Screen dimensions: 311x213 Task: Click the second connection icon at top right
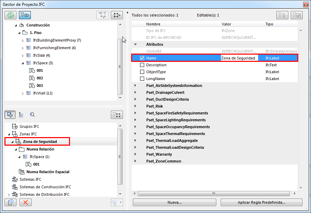coord(117,15)
